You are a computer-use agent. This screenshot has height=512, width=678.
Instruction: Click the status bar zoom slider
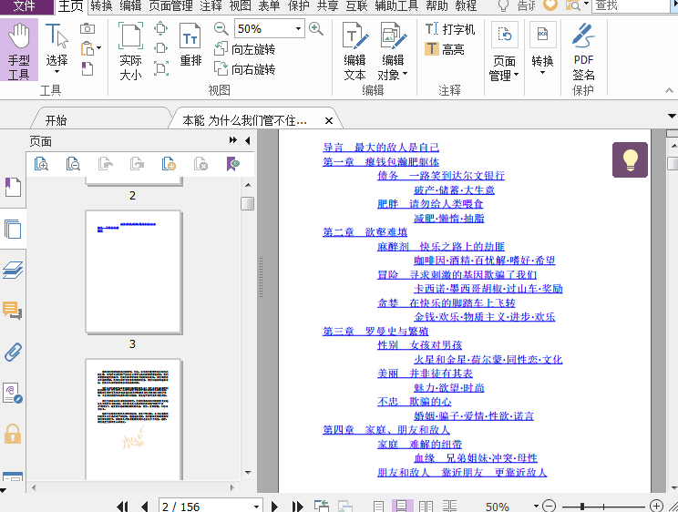click(603, 506)
